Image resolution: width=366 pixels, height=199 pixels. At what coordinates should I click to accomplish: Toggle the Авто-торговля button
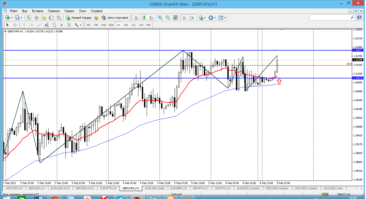click(115, 18)
